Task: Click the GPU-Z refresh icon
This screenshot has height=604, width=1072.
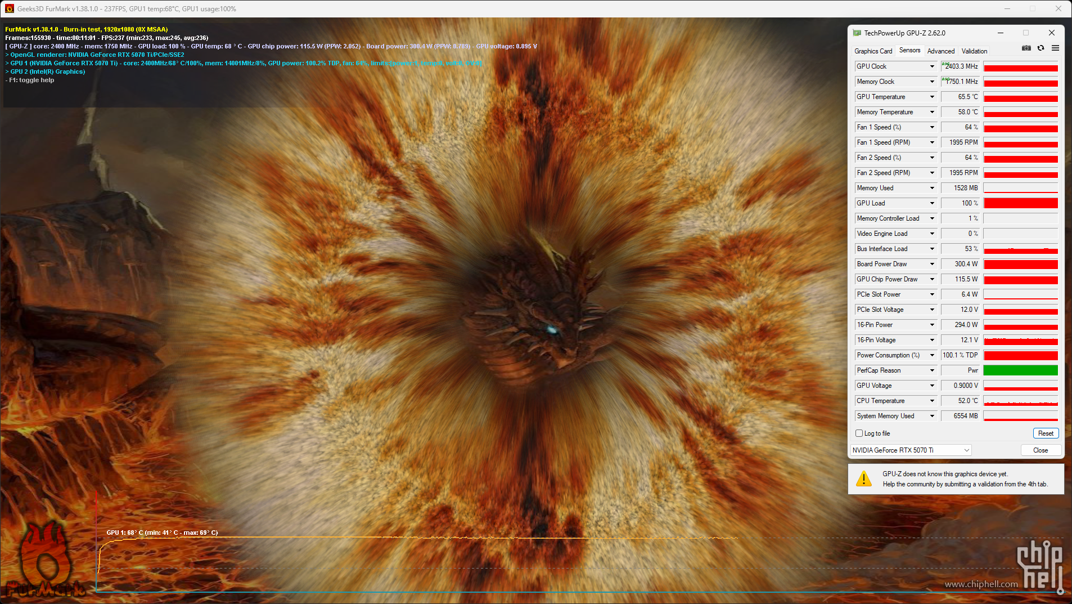Action: coord(1041,48)
